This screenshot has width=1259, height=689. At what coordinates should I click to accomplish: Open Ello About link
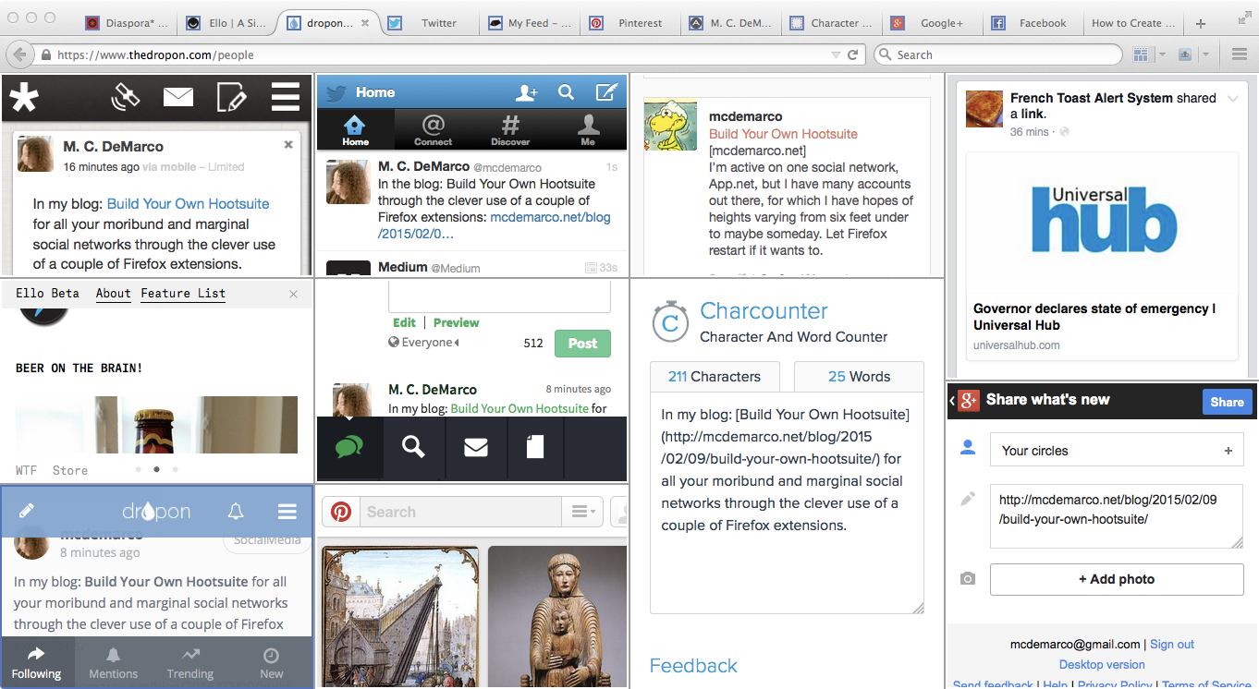pos(114,293)
